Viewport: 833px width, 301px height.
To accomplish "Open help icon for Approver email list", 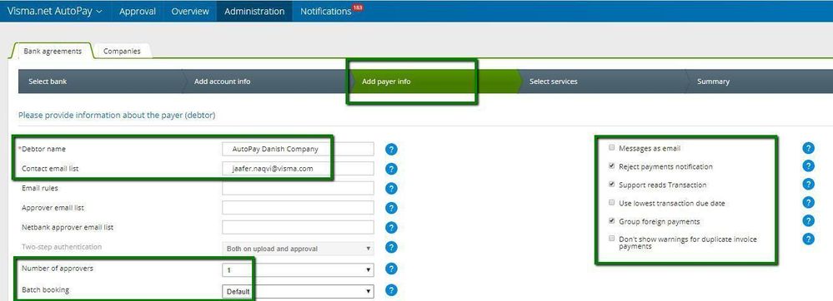I will [x=391, y=208].
